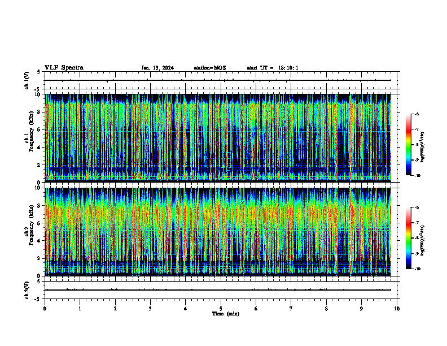Click the "-5" tick on ch.1(V) axis
Screen dimensions: 447x346
coord(38,89)
